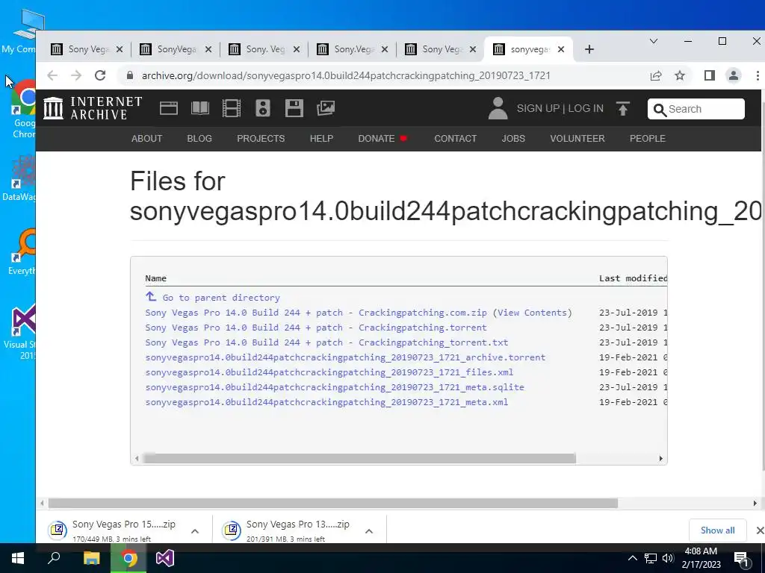
Task: Open Windows Start menu
Action: [18, 558]
